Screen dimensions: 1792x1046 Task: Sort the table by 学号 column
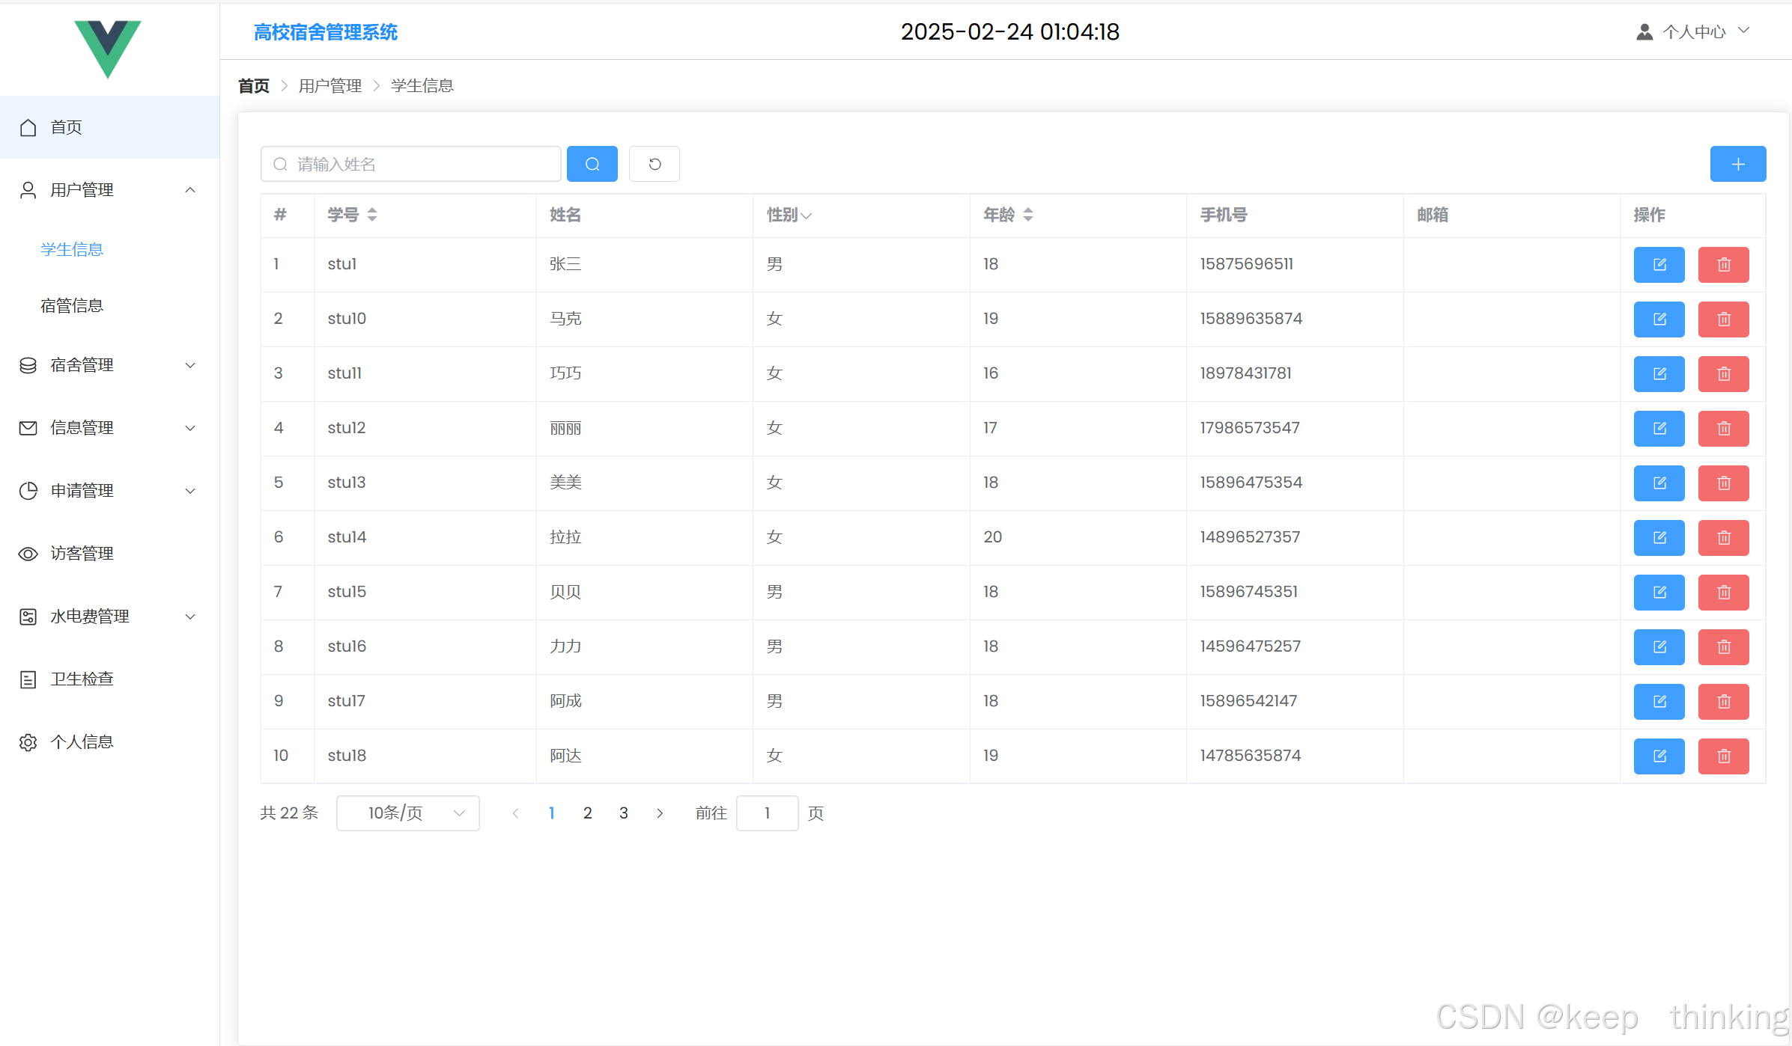371,215
